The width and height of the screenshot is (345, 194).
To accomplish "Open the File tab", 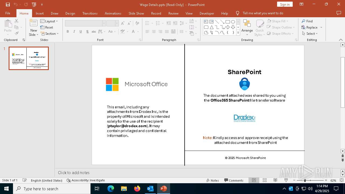I will pyautogui.click(x=8, y=13).
